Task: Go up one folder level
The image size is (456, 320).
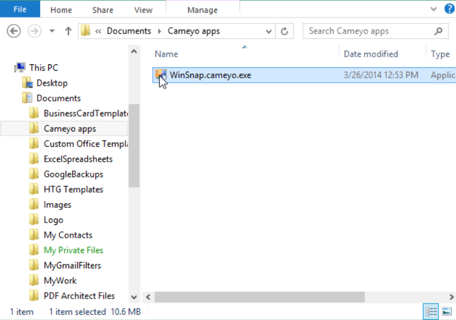Action: (68, 31)
